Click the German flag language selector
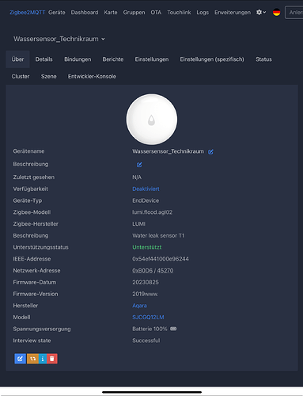The image size is (303, 396). (x=276, y=12)
